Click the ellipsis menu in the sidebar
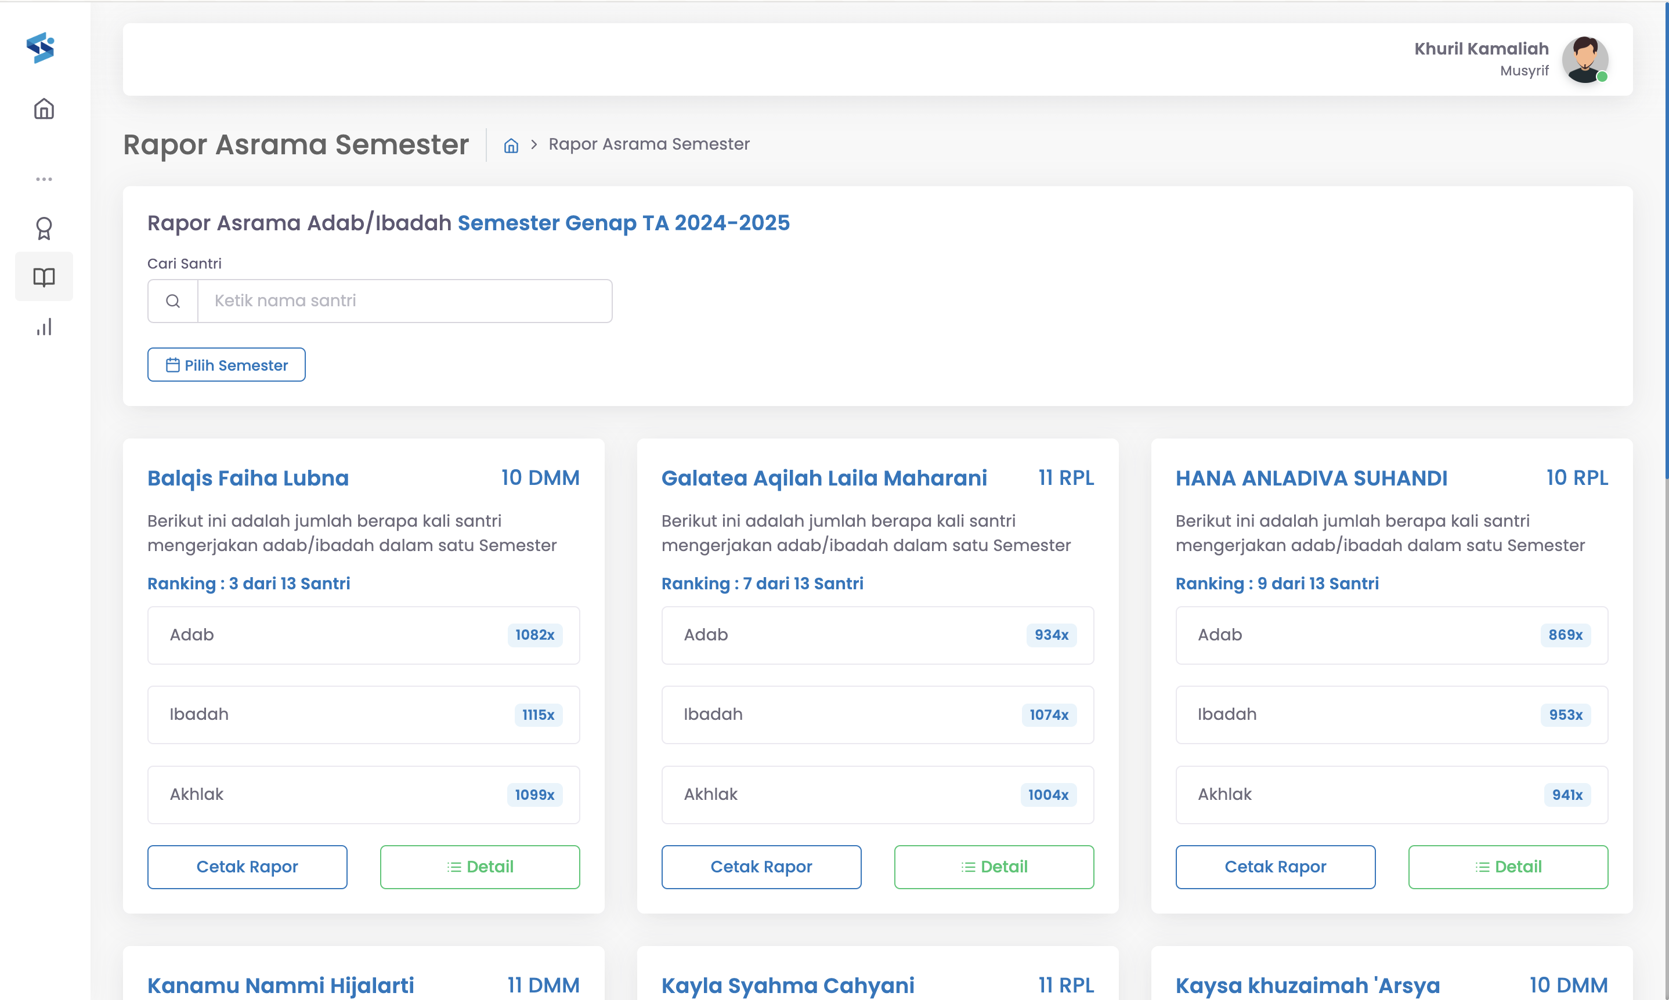Image resolution: width=1669 pixels, height=1000 pixels. (43, 179)
